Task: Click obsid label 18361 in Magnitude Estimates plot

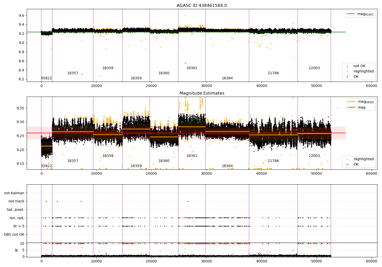Action: [x=192, y=156]
